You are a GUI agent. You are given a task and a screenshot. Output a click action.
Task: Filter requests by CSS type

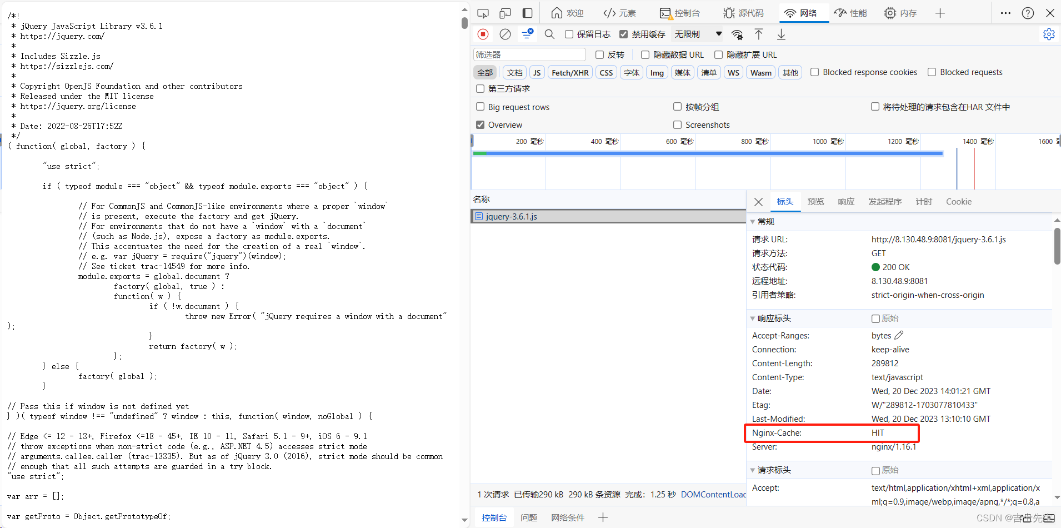pos(606,72)
